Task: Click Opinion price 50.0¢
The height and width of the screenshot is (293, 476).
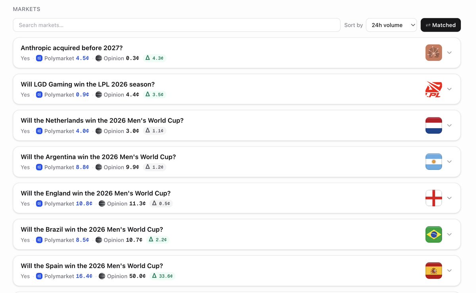Action: 138,276
